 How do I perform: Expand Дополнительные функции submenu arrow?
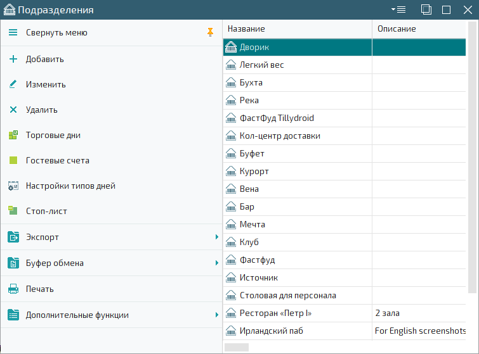(x=216, y=315)
